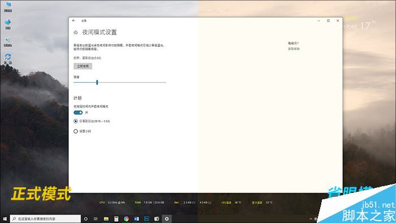Open the 获取帮助 (get help) link
The height and width of the screenshot is (223, 396).
(x=294, y=49)
